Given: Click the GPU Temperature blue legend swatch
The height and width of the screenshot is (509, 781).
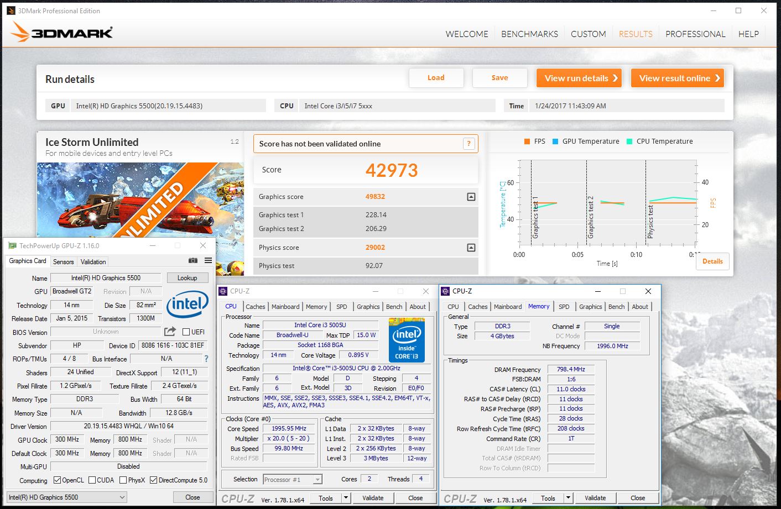Looking at the screenshot, I should (x=555, y=141).
